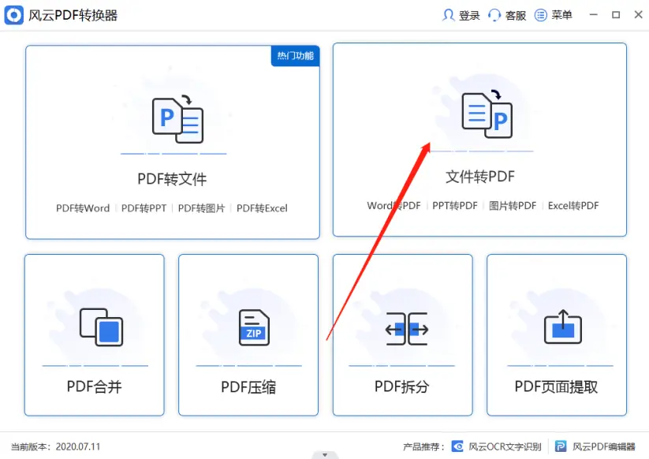Minimize the converter window
The image size is (649, 459).
click(x=594, y=15)
